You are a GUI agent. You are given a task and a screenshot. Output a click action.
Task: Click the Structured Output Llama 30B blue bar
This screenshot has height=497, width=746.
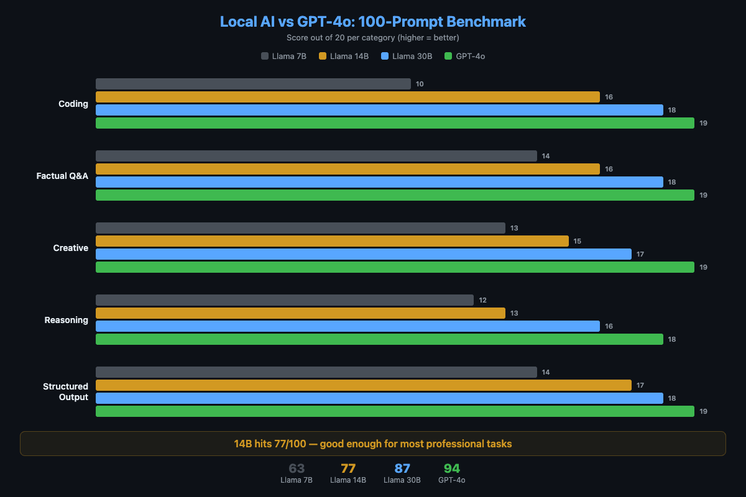tap(379, 398)
